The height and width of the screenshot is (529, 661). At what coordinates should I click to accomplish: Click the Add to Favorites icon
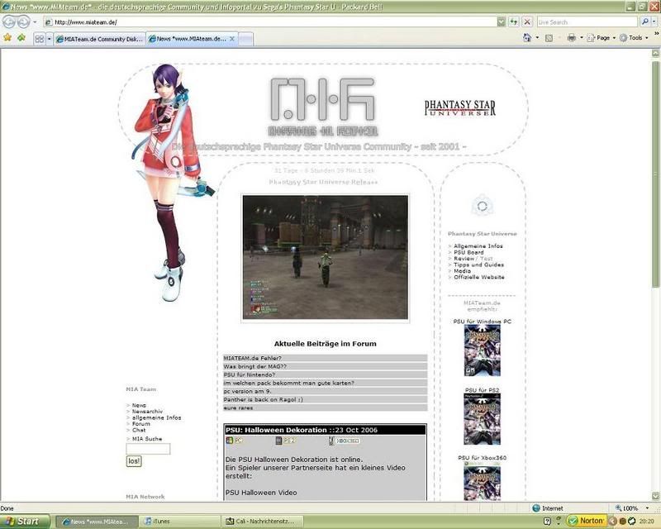(x=21, y=38)
